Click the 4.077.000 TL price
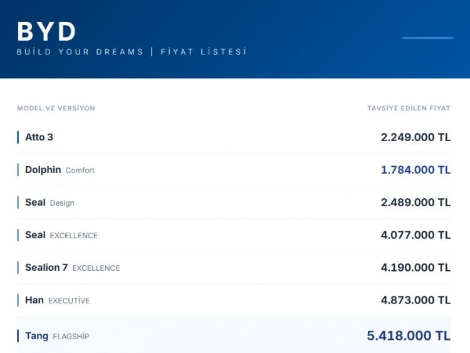This screenshot has height=353, width=470. [415, 235]
